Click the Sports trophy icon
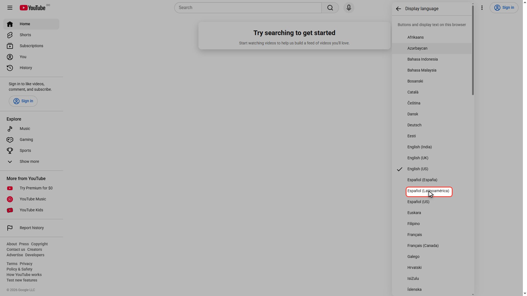527x296 pixels. (10, 151)
